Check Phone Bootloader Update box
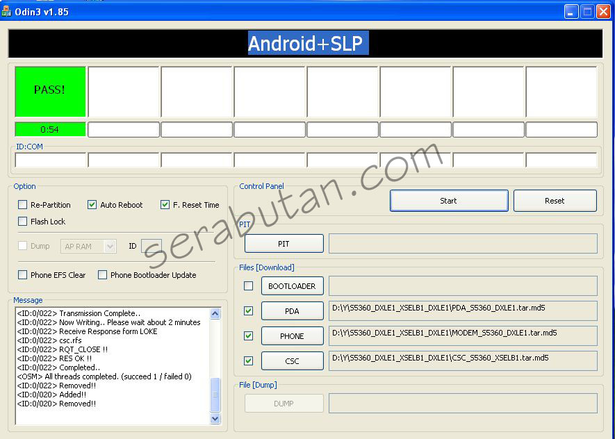615x439 pixels. coord(102,275)
